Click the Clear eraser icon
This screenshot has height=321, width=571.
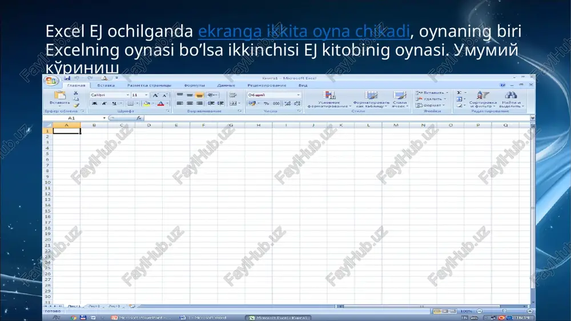pos(459,105)
